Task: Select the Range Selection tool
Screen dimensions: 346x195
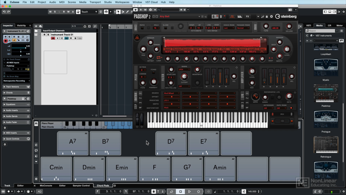Action: tap(123, 12)
